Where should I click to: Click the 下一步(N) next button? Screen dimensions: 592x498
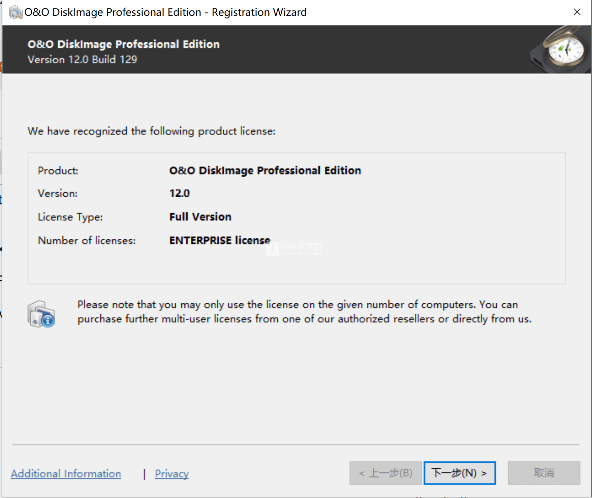click(x=460, y=473)
